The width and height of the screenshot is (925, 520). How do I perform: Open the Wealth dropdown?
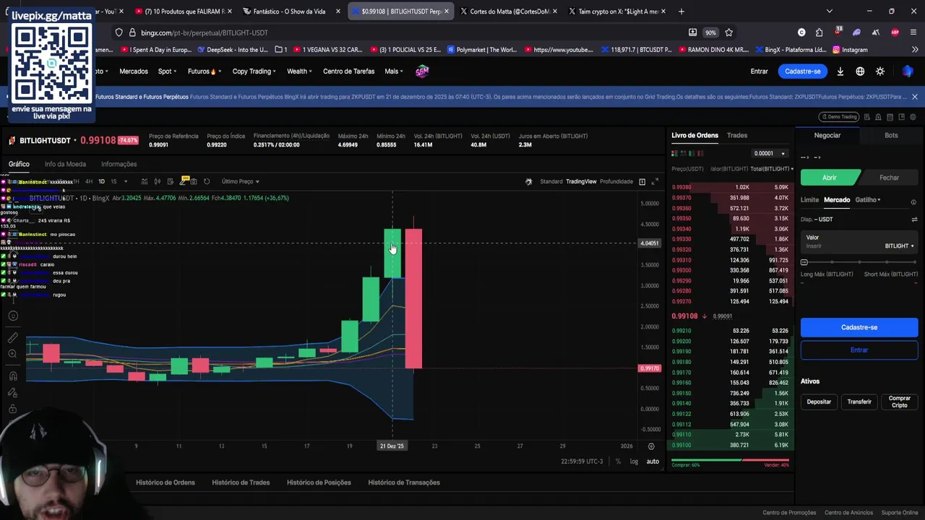coord(299,71)
